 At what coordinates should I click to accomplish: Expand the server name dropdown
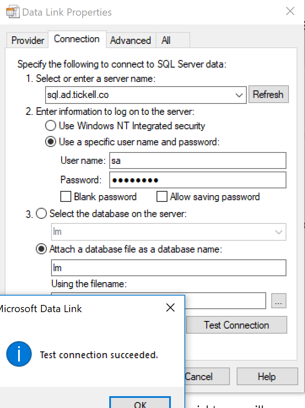pyautogui.click(x=239, y=95)
